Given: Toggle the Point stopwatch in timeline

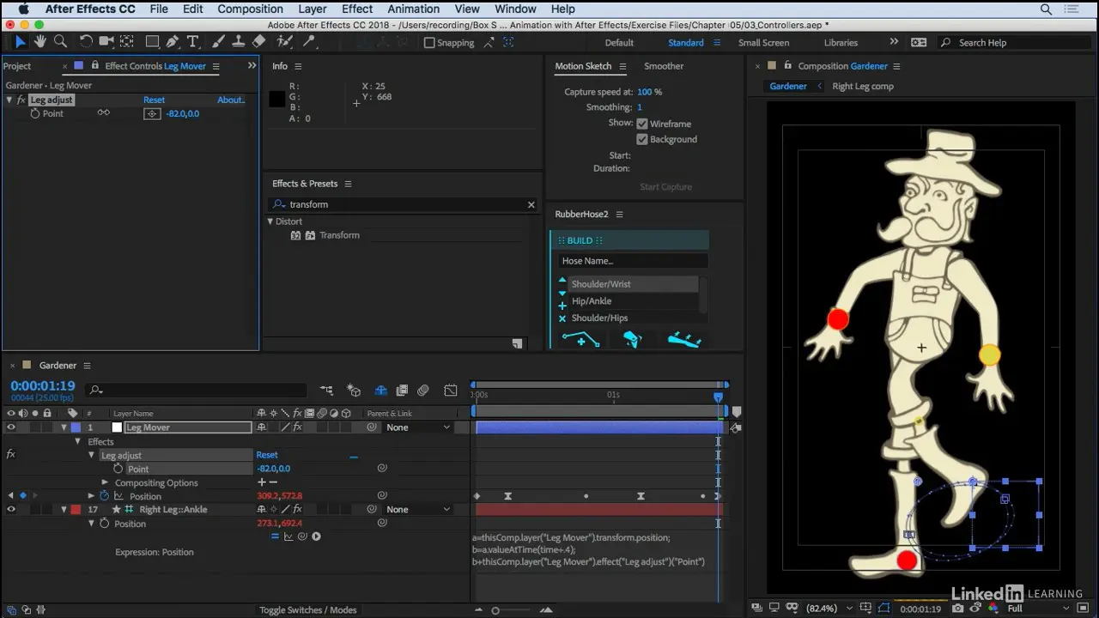Looking at the screenshot, I should pos(118,469).
